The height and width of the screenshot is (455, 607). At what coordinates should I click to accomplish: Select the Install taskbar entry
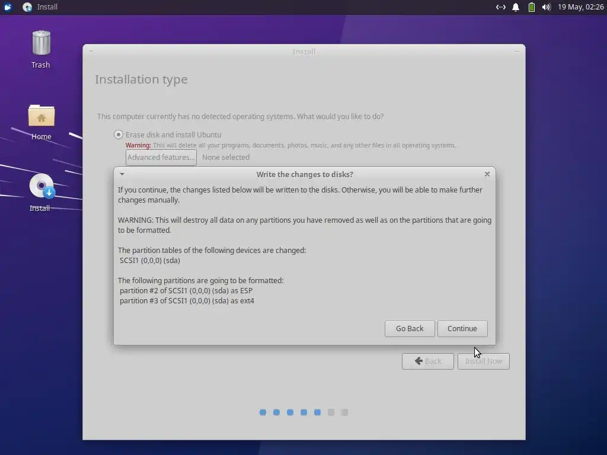coord(40,7)
